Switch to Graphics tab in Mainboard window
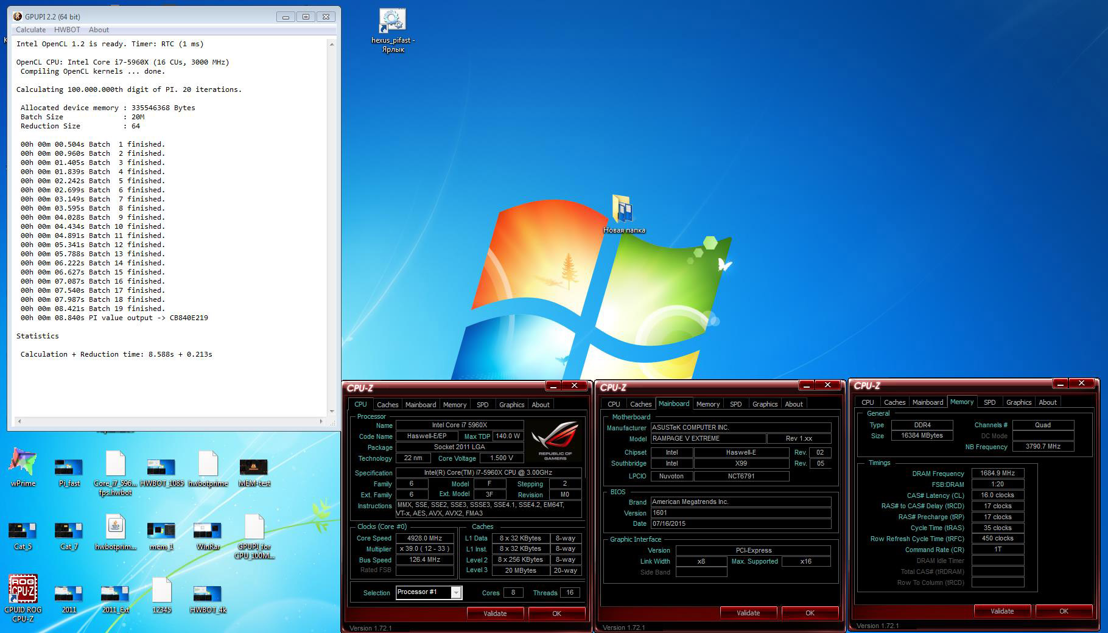The height and width of the screenshot is (633, 1108). point(765,404)
